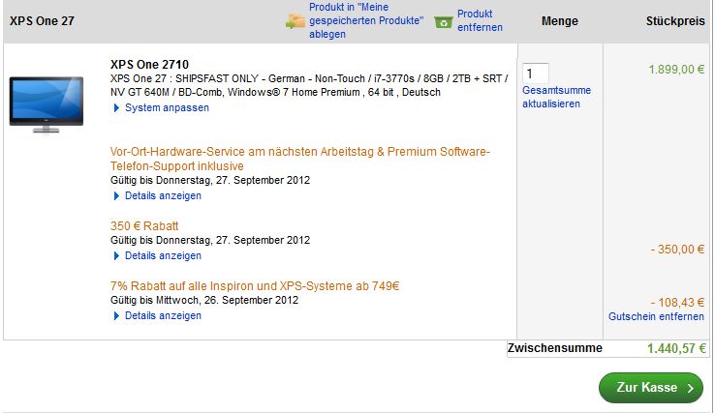Click the folder icon for saving the product
Screen dimensions: 715x413
(295, 20)
